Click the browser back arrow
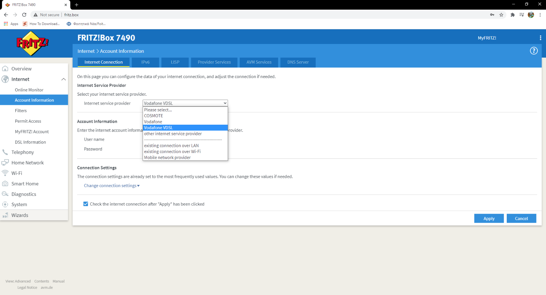The image size is (546, 295). click(6, 15)
